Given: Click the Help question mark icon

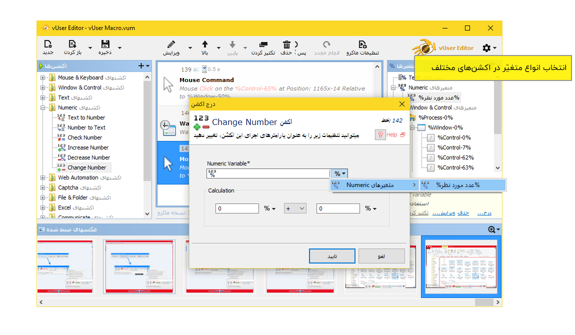Looking at the screenshot, I should coord(380,135).
